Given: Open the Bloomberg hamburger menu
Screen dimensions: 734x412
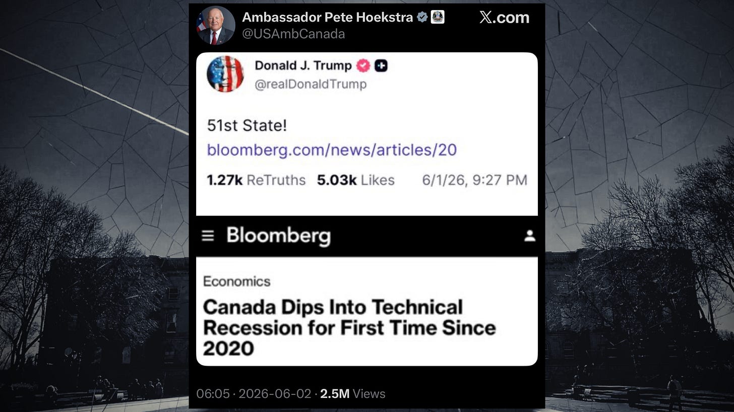Looking at the screenshot, I should 208,236.
